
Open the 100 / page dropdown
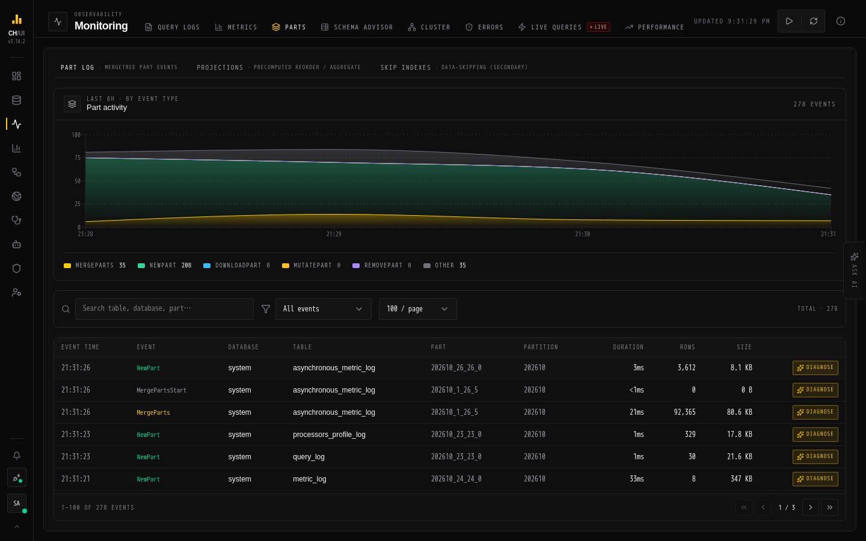[418, 309]
